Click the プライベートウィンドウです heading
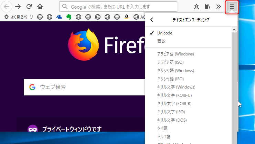 point(72,129)
